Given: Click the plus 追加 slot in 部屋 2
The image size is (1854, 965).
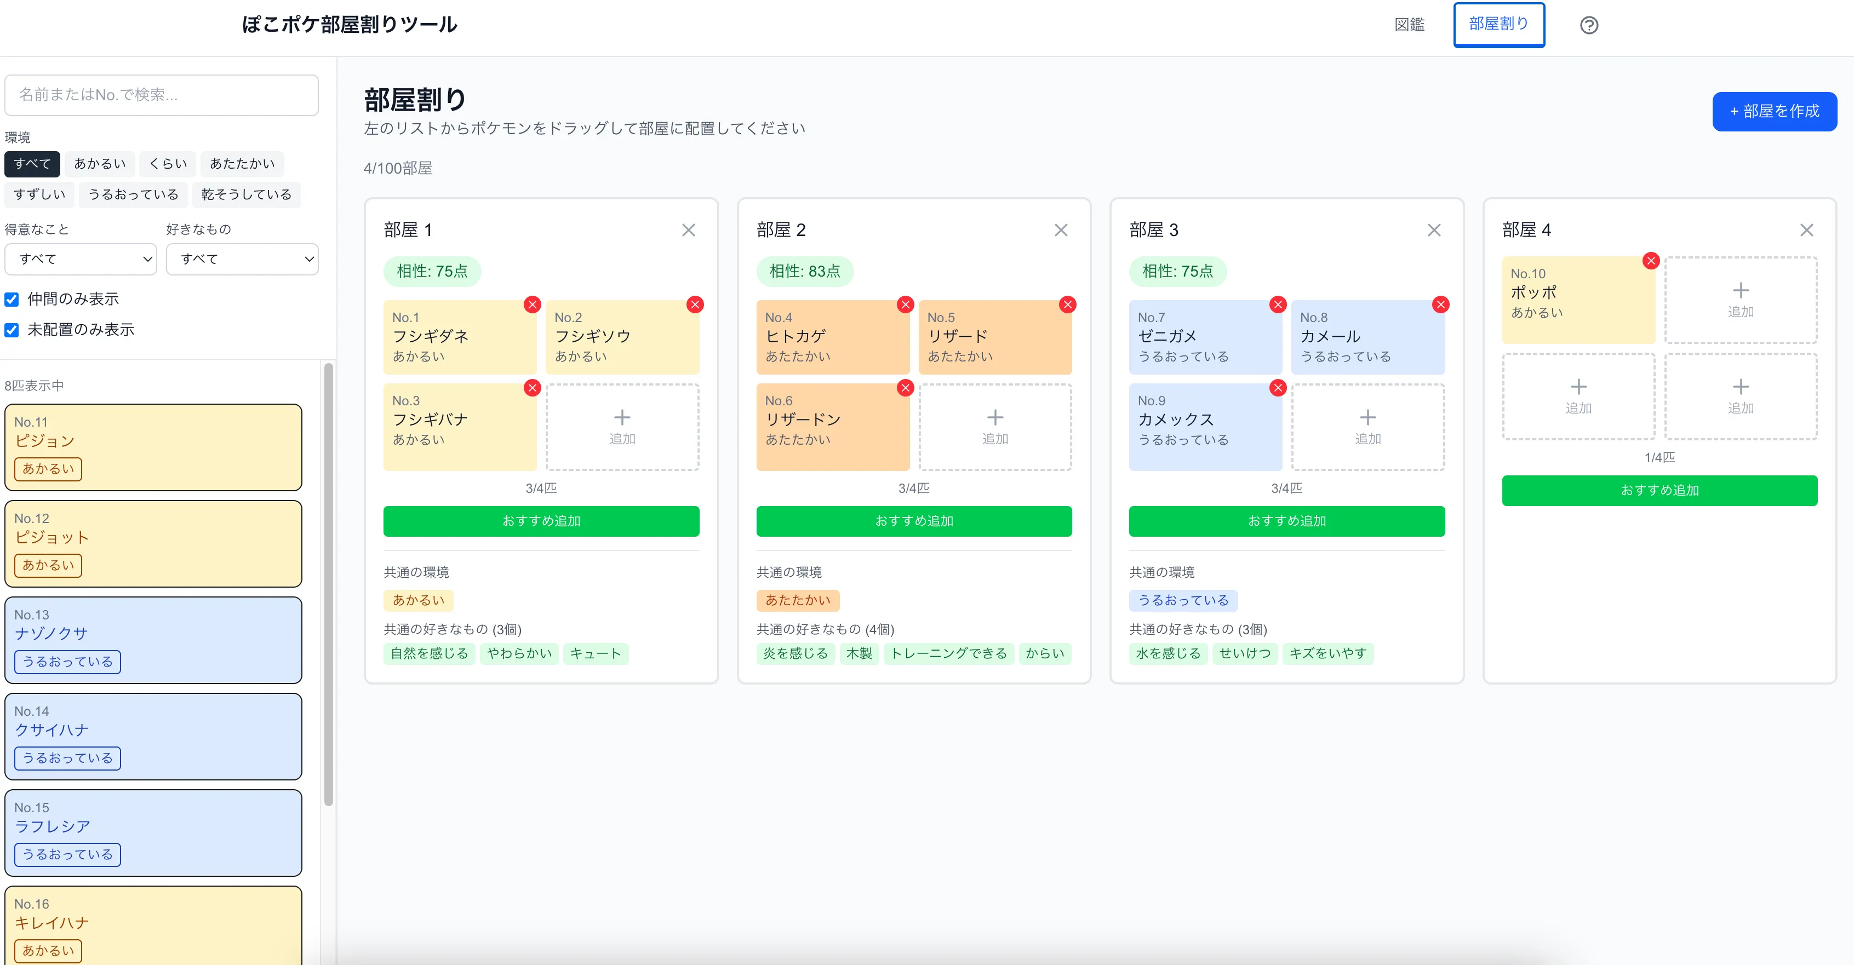Looking at the screenshot, I should 994,427.
